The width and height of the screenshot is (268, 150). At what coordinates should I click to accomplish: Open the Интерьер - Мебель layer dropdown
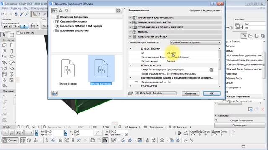[x=156, y=93]
